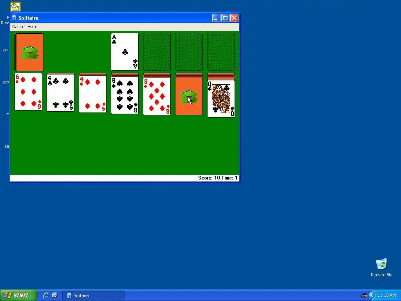
Task: Minimize the Solitaire window
Action: [x=216, y=18]
